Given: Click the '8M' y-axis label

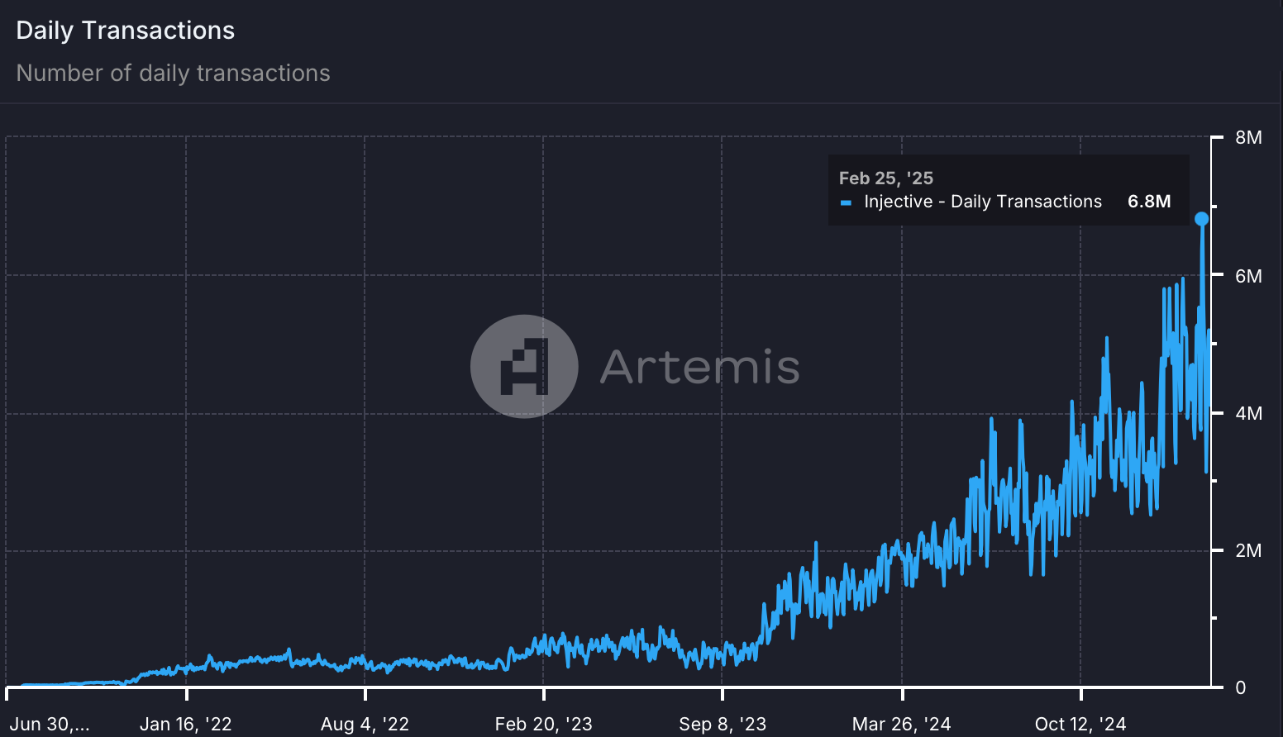Looking at the screenshot, I should 1248,138.
